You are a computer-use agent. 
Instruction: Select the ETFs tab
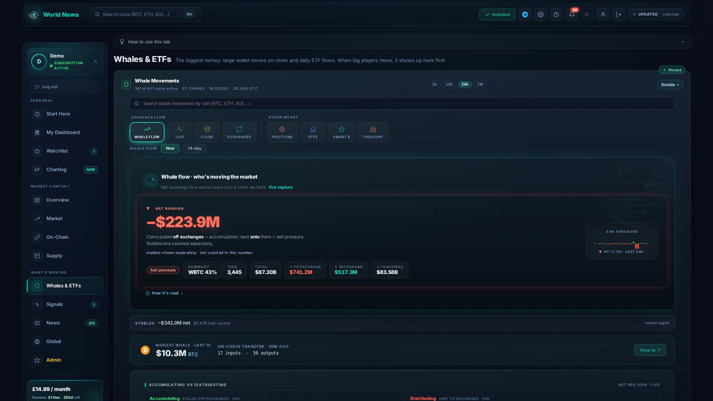click(x=313, y=132)
